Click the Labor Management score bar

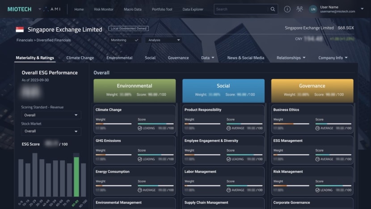point(245,186)
